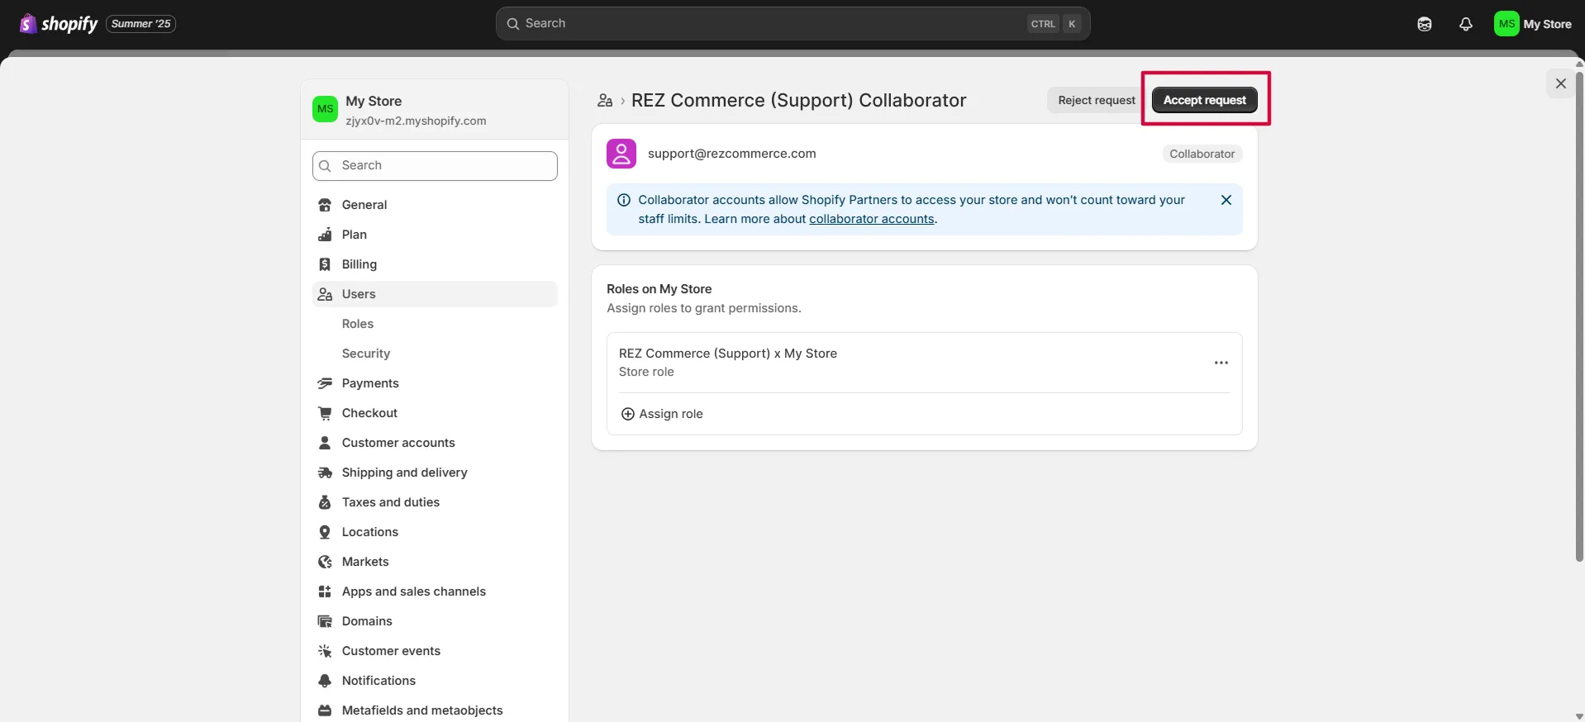Viewport: 1585px width, 722px height.
Task: Click the pink collaborator avatar icon
Action: click(621, 154)
